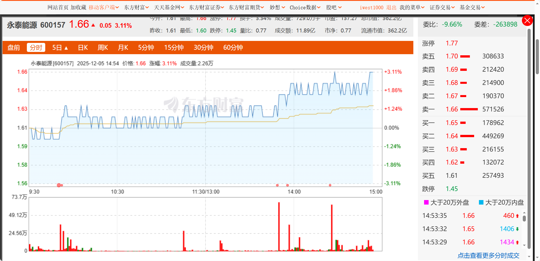Click the 委差 value -263898

coord(505,25)
